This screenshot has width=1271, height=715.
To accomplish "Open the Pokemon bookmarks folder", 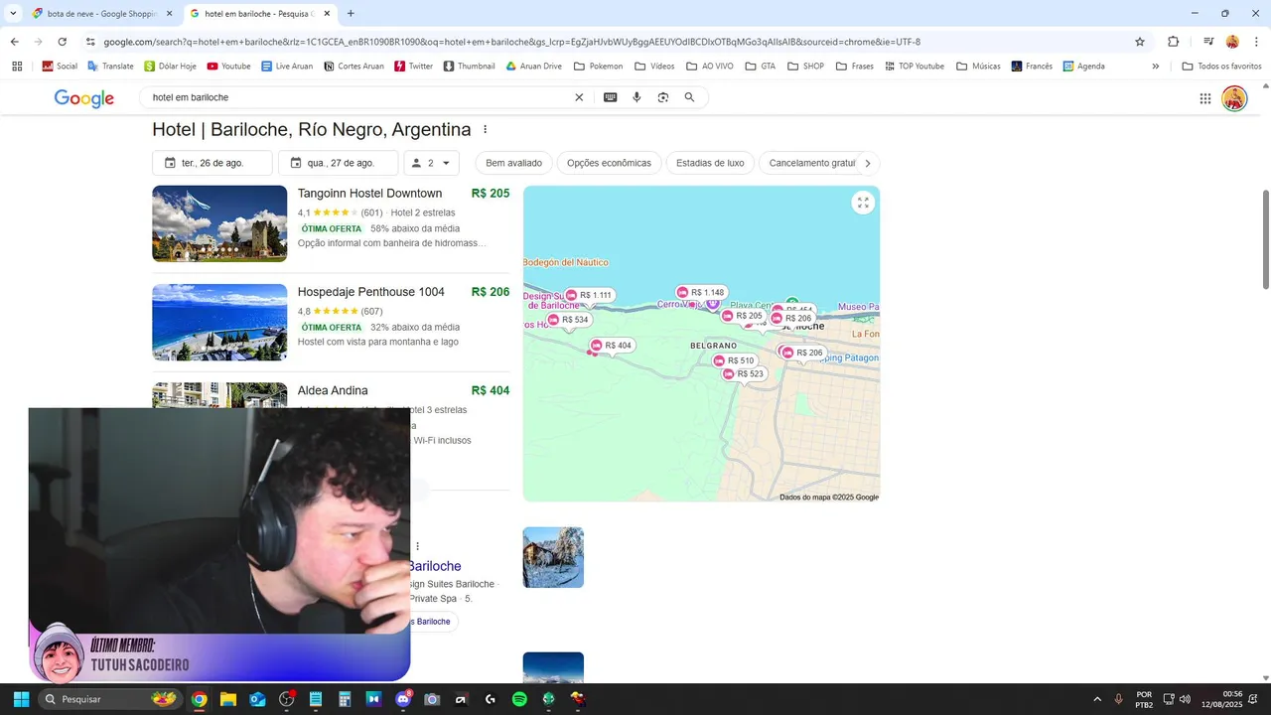I will tap(599, 67).
